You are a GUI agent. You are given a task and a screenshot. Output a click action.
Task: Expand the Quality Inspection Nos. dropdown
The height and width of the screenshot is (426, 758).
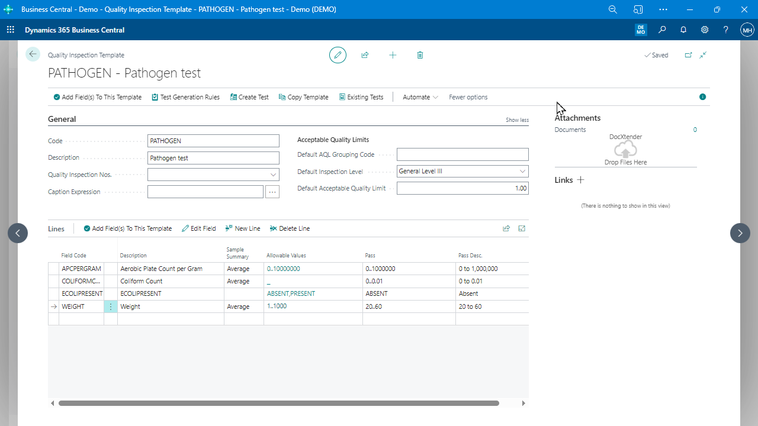point(273,175)
